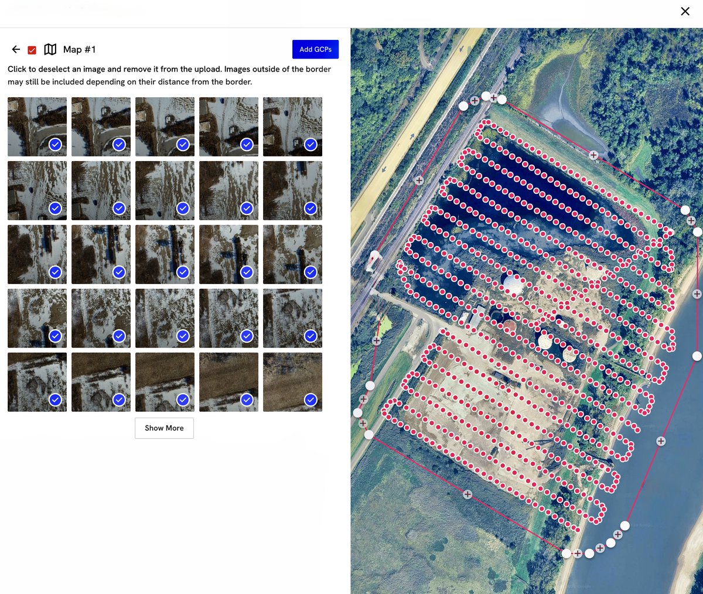Remove the fourth image in the bottom row

coord(228,382)
